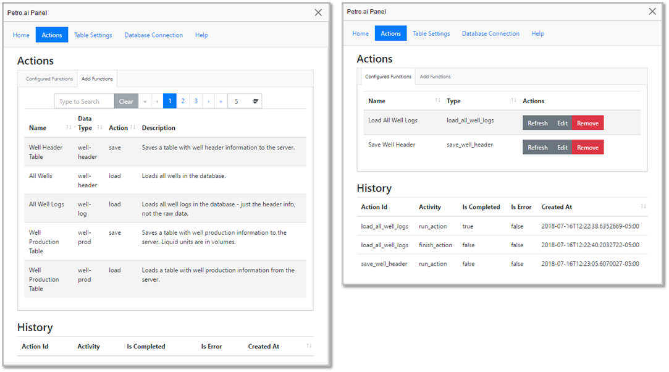
Task: Edit the Save Well Header function
Action: 562,147
